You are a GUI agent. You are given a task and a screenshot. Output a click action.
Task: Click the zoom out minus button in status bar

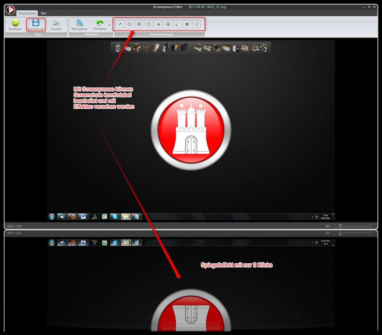click(x=335, y=226)
